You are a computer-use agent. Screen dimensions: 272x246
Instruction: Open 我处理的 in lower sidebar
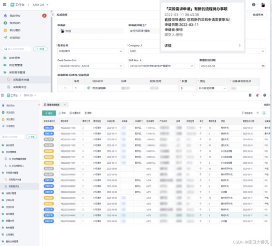(8, 119)
